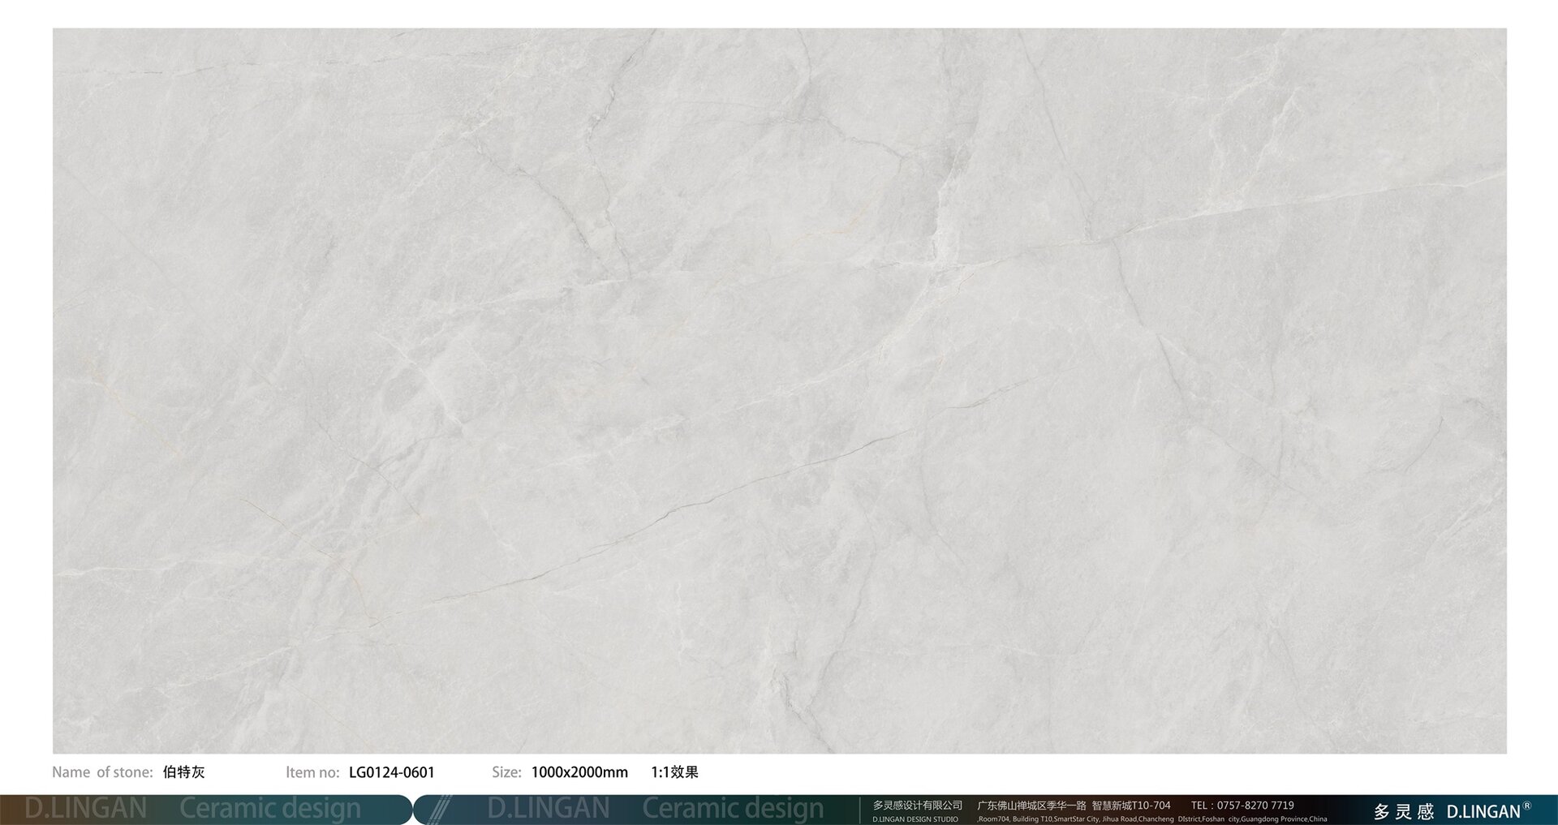Image resolution: width=1558 pixels, height=825 pixels.
Task: Select item number LG0124-0601
Action: coord(392,772)
